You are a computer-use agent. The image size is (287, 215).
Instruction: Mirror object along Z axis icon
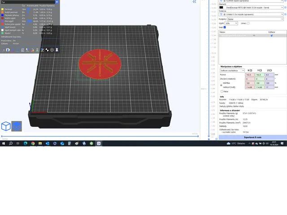click(270, 70)
